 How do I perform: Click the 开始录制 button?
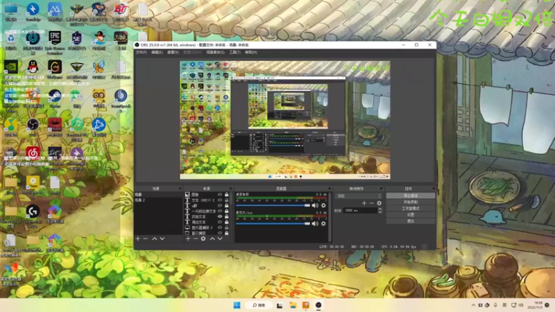pos(411,202)
